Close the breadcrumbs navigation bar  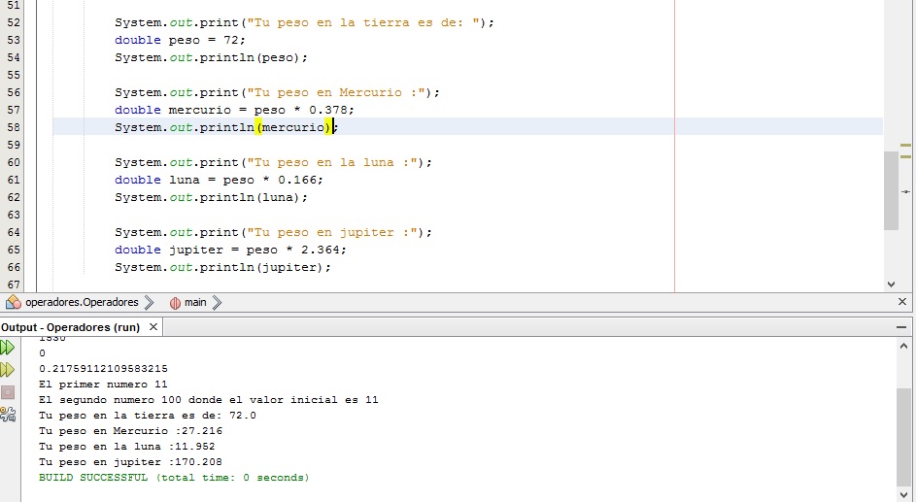pyautogui.click(x=903, y=302)
